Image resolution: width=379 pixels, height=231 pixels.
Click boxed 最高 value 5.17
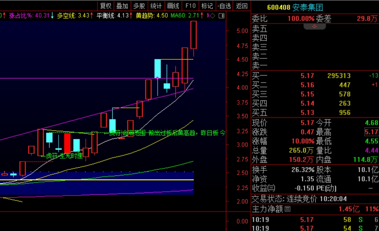(x=372, y=132)
